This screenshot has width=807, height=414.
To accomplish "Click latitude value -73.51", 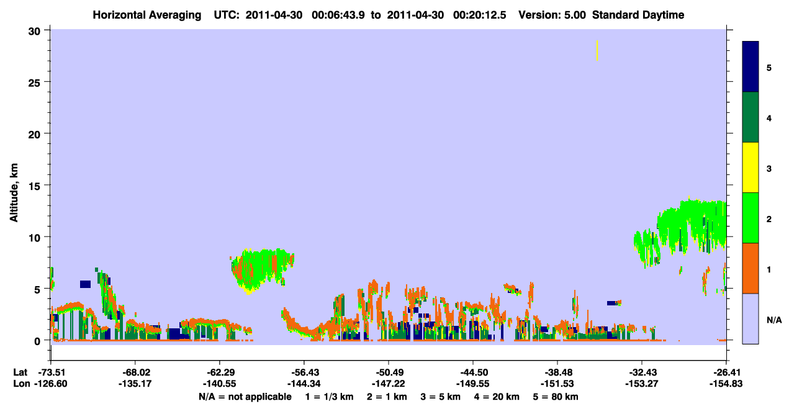I will [51, 372].
